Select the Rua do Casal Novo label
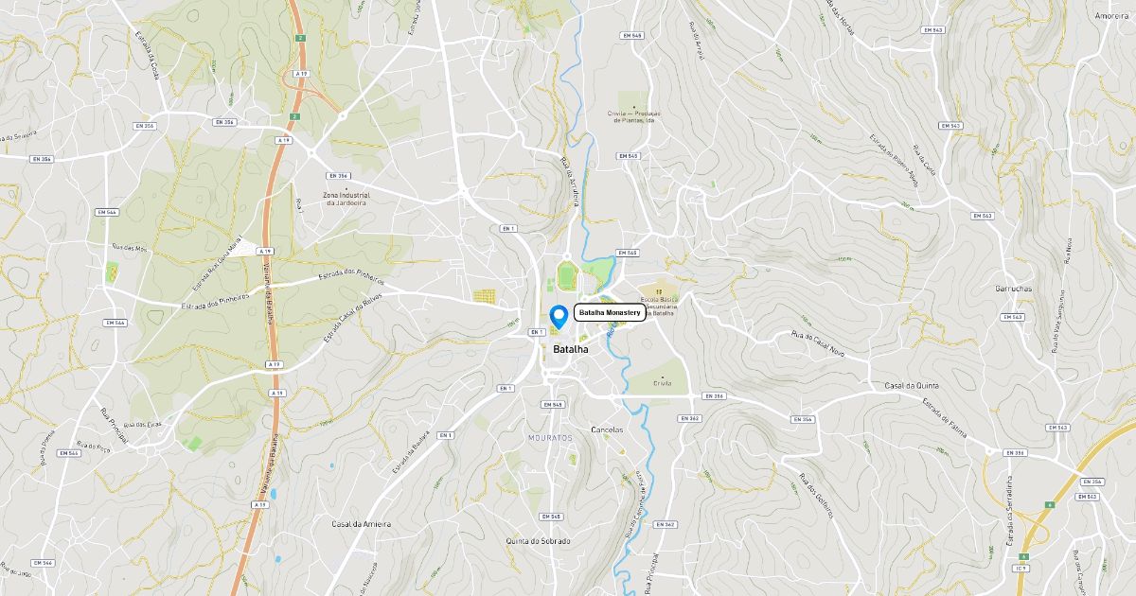Screen dimensions: 1136x596 [x=817, y=342]
